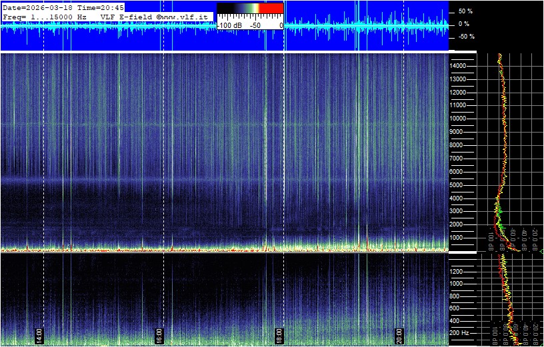This screenshot has width=544, height=347.
Task: Click the "0" label under the color scale
Action: (281, 26)
